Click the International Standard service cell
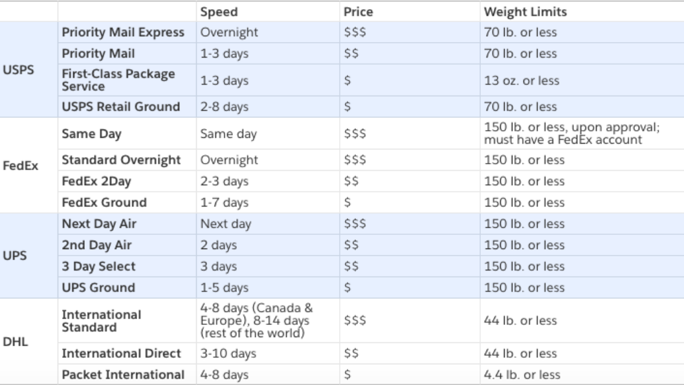 [x=101, y=321]
